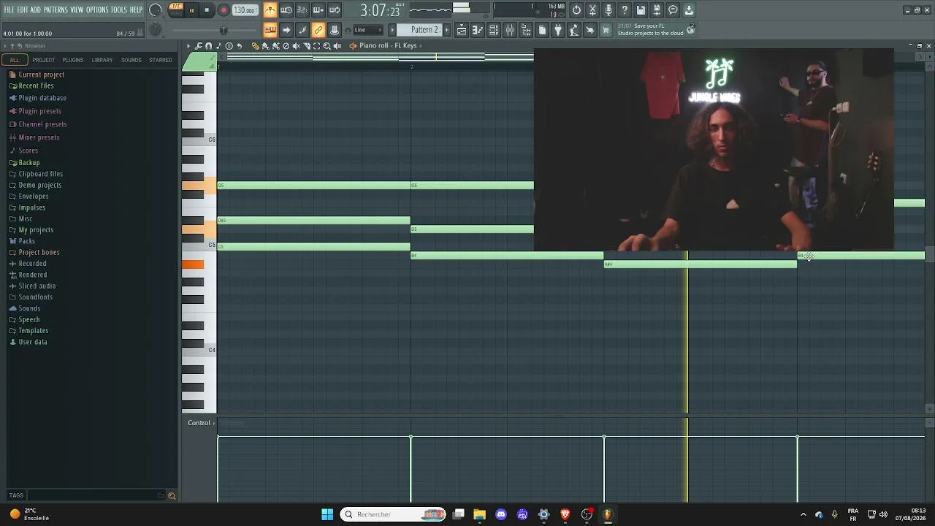Toggle typing keyboard to piano

(270, 30)
